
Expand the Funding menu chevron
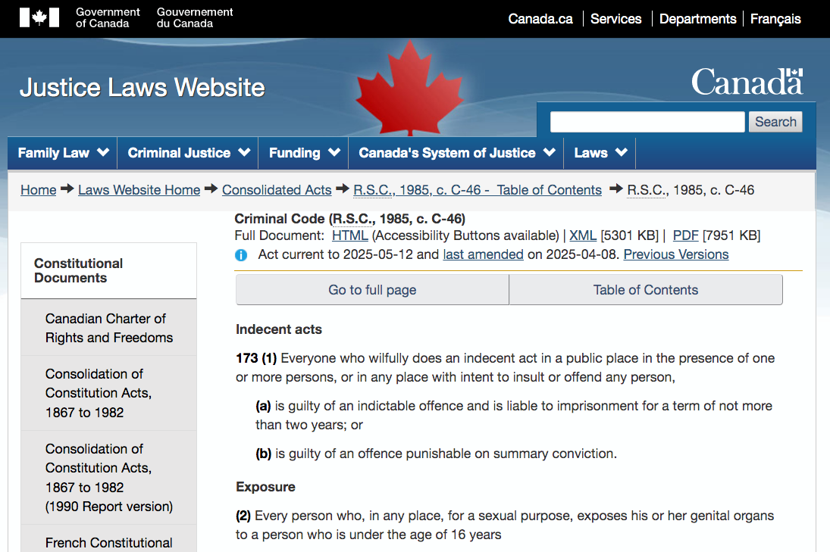334,152
